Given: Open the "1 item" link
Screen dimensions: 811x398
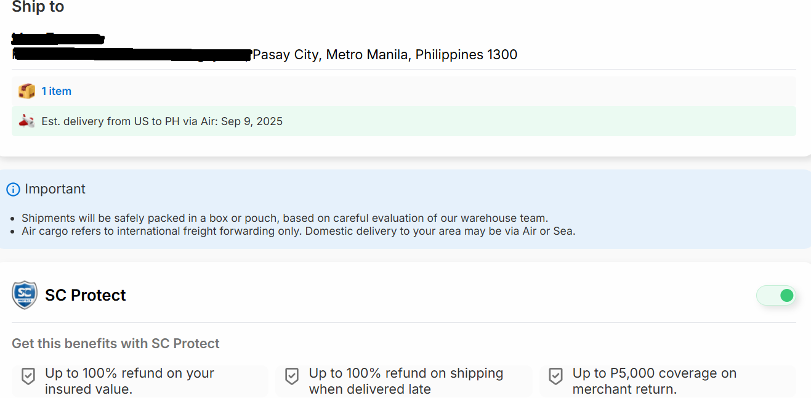Looking at the screenshot, I should coord(56,91).
